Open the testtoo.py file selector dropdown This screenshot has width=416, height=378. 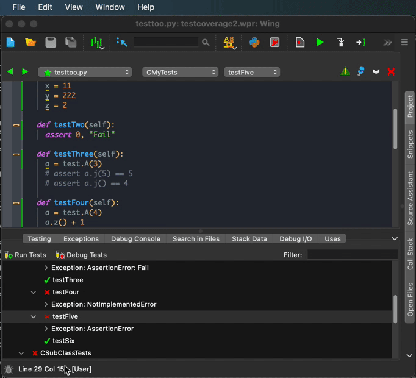pos(85,72)
